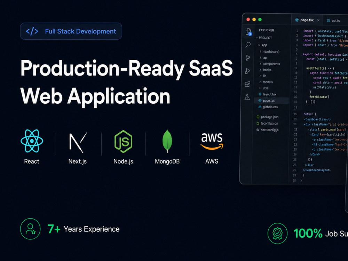Switch to the api.ts editor tab
Screen dimensions: 348x261
pyautogui.click(x=335, y=21)
